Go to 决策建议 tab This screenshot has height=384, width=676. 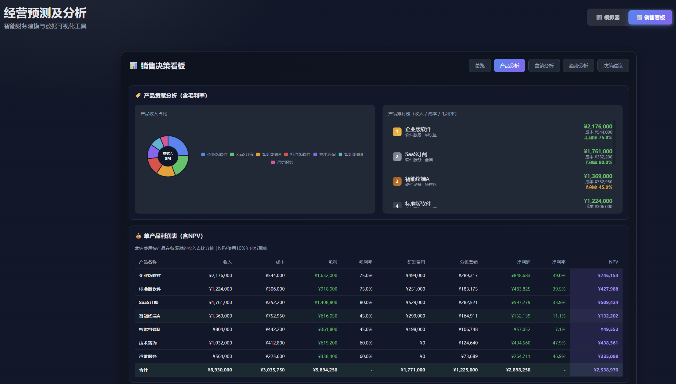613,66
